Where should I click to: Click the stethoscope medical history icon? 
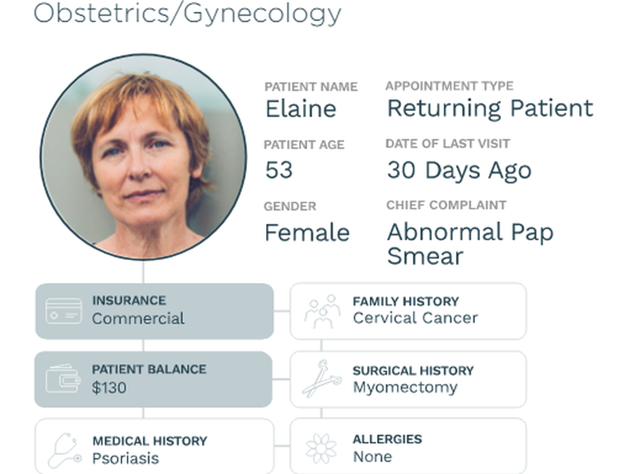(x=65, y=450)
